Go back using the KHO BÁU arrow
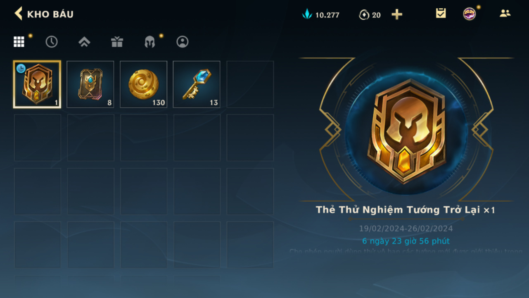Screen dimensions: 529x298 pos(19,14)
